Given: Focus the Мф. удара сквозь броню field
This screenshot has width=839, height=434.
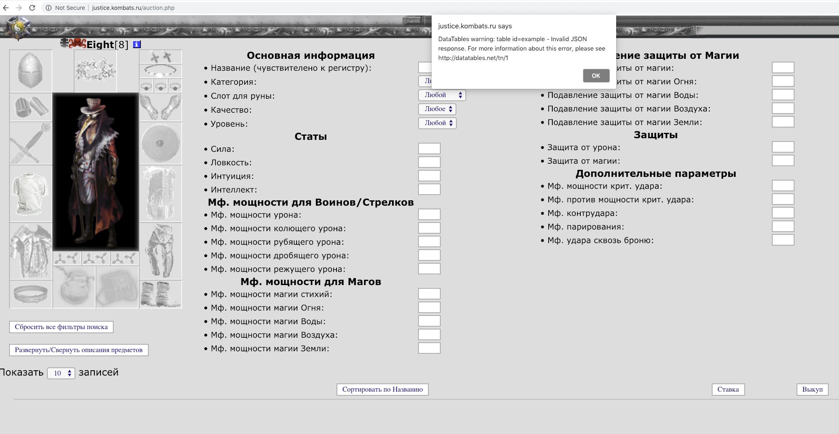Looking at the screenshot, I should point(783,240).
